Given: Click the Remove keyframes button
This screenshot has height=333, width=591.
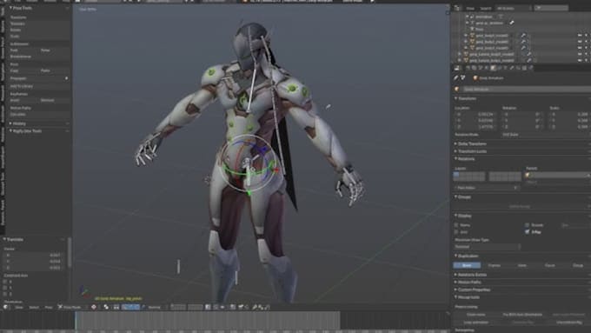Looking at the screenshot, I should point(55,100).
